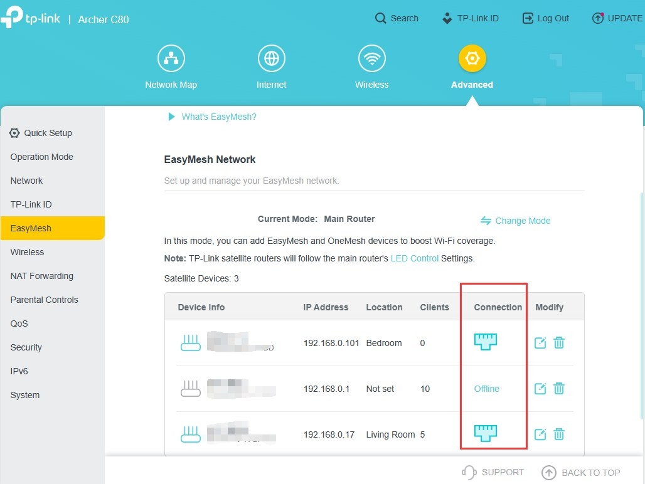This screenshot has height=484, width=645.
Task: Click the UPDATE button
Action: pyautogui.click(x=617, y=18)
